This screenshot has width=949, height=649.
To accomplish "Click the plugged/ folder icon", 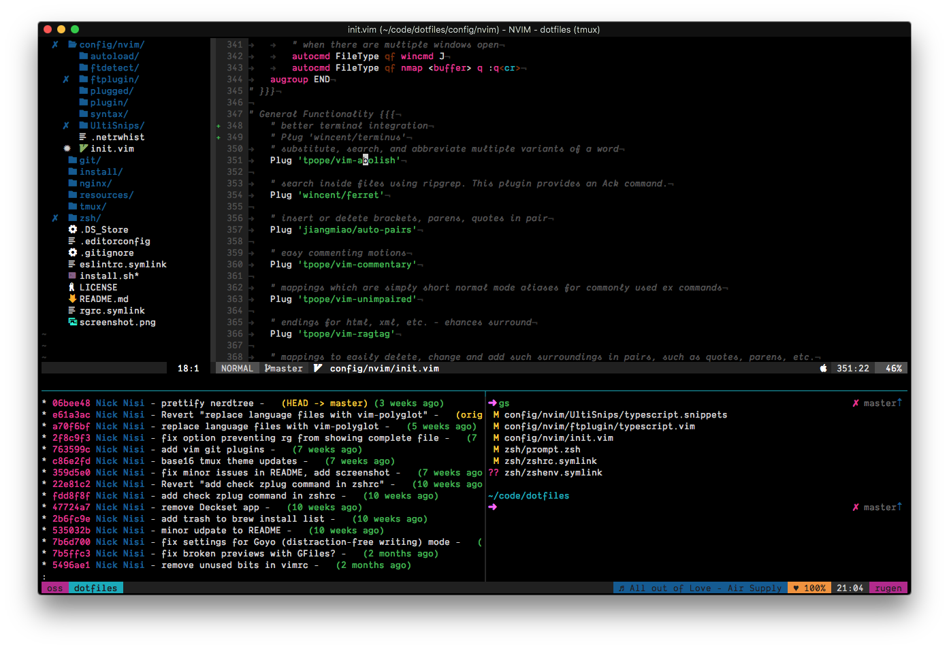I will click(x=83, y=91).
